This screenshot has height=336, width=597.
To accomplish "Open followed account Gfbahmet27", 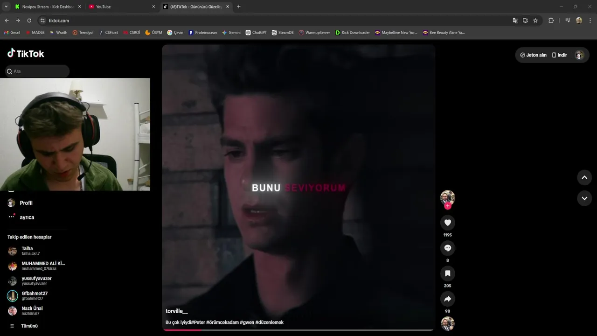I will (x=36, y=296).
